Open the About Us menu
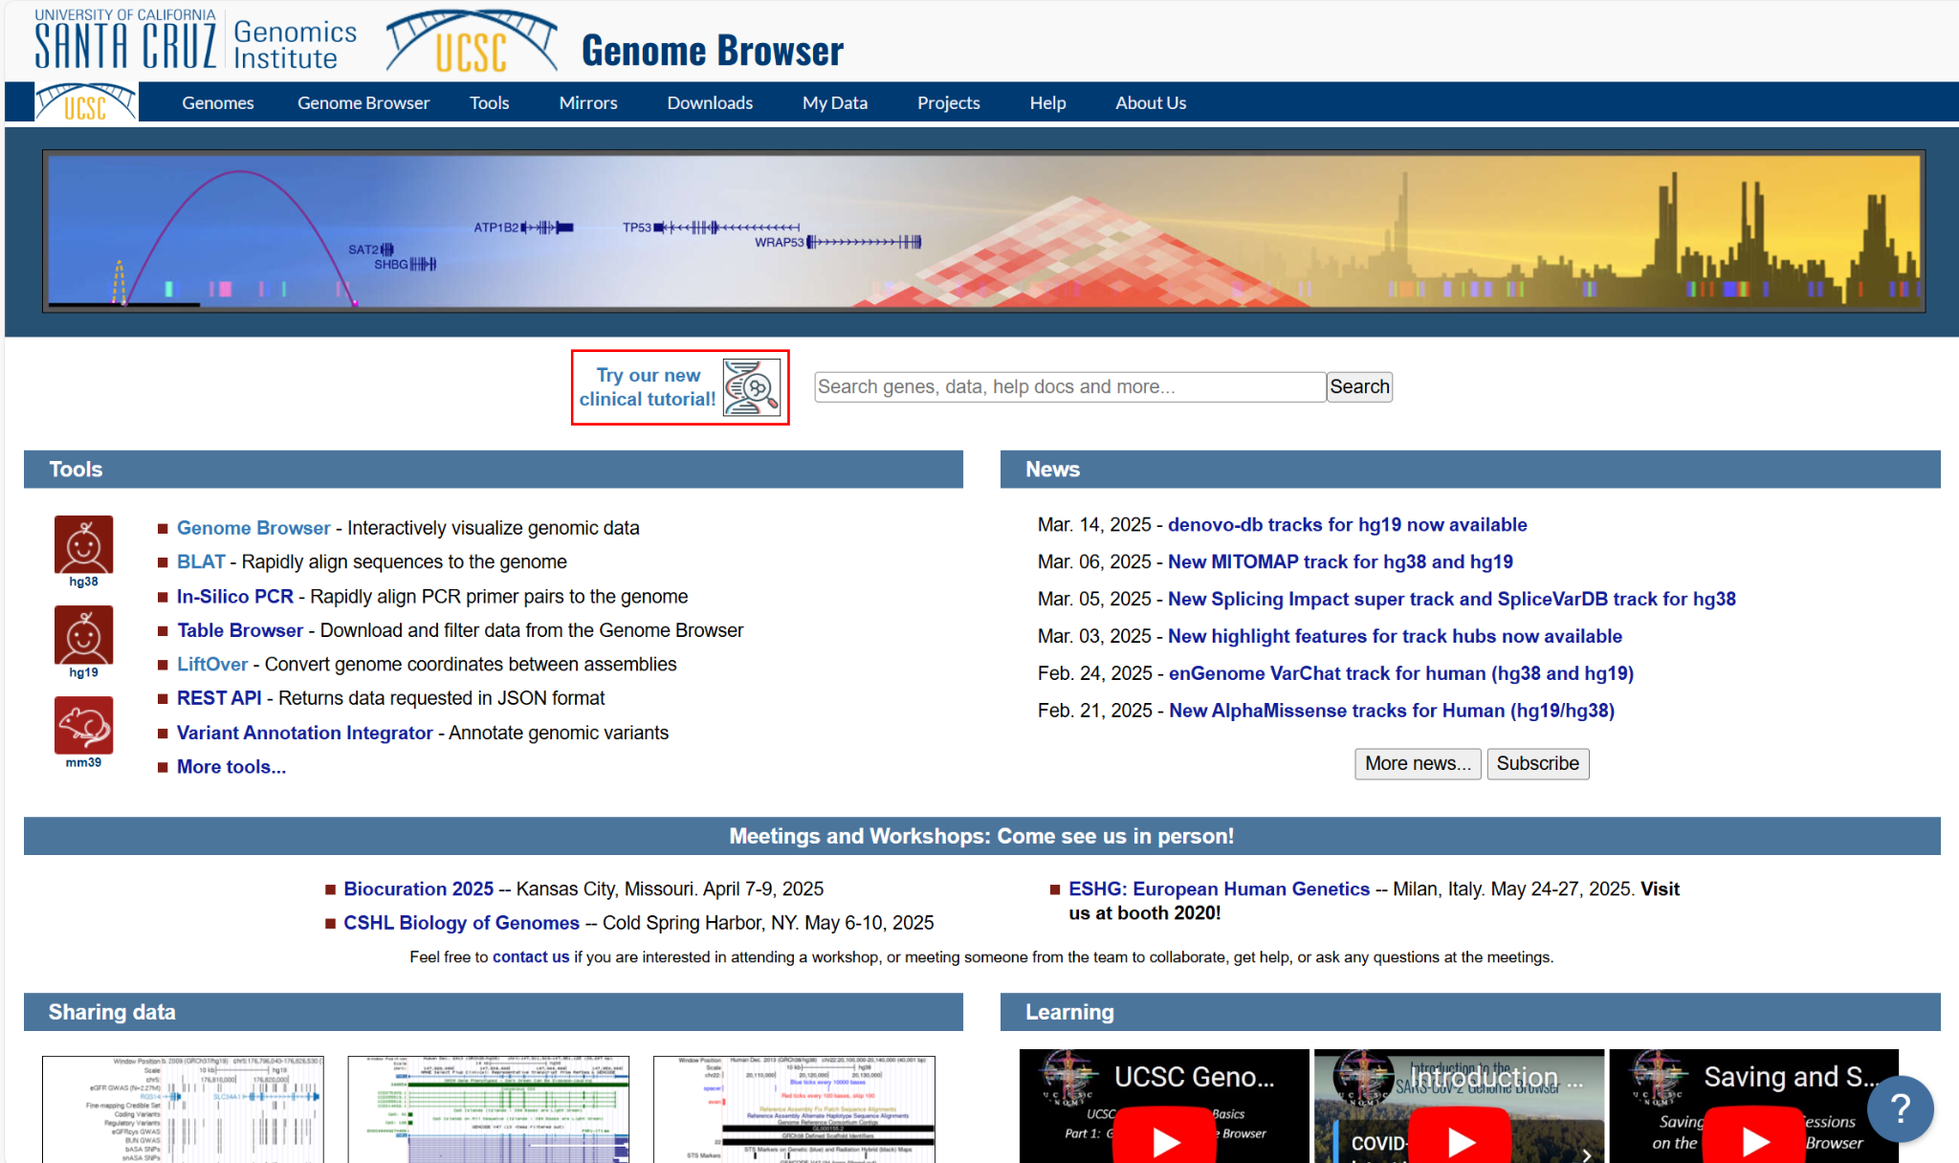Viewport: 1959px width, 1163px height. [x=1151, y=102]
